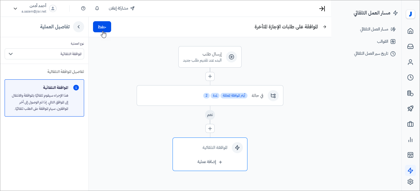420x191 pixels.
Task: Click the home icon in the sidebar
Action: pyautogui.click(x=410, y=31)
